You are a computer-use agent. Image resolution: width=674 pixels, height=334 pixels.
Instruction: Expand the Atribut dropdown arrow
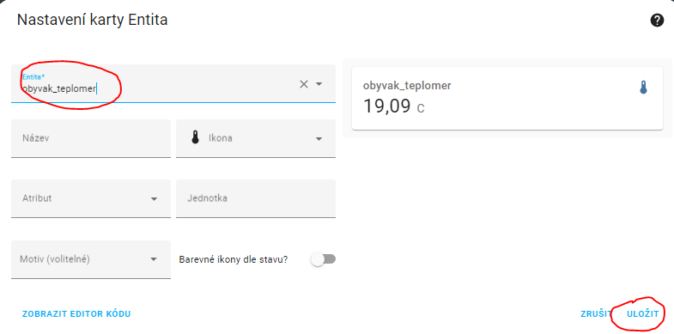tap(154, 199)
